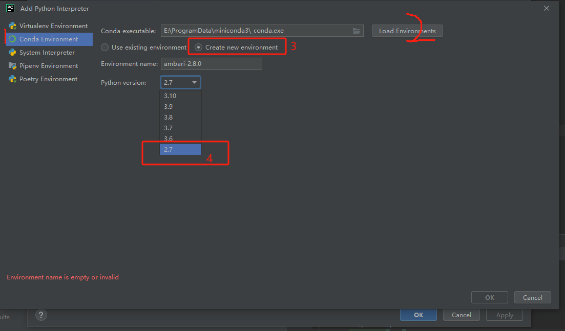This screenshot has width=565, height=331.
Task: Select Pipenv Environment in sidebar
Action: (49, 66)
